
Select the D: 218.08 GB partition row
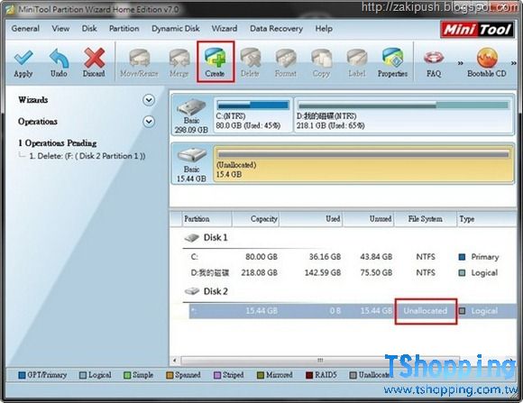[x=353, y=273]
